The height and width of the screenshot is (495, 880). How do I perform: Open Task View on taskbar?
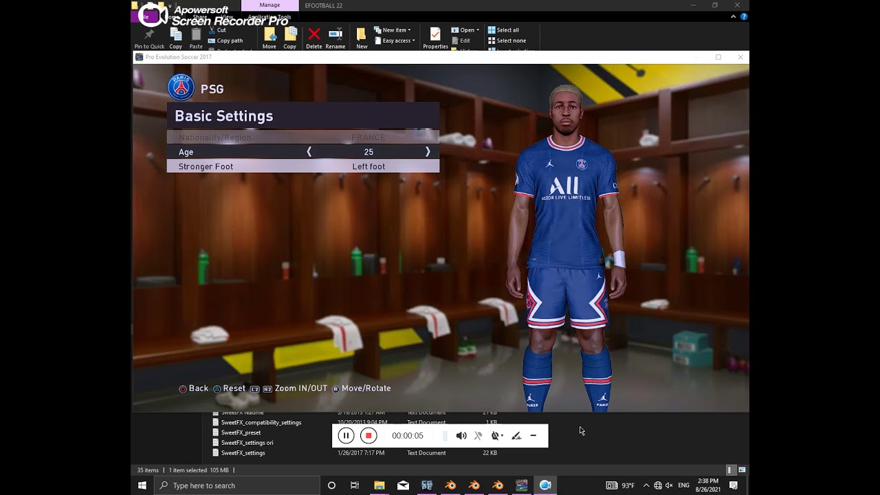click(x=355, y=485)
